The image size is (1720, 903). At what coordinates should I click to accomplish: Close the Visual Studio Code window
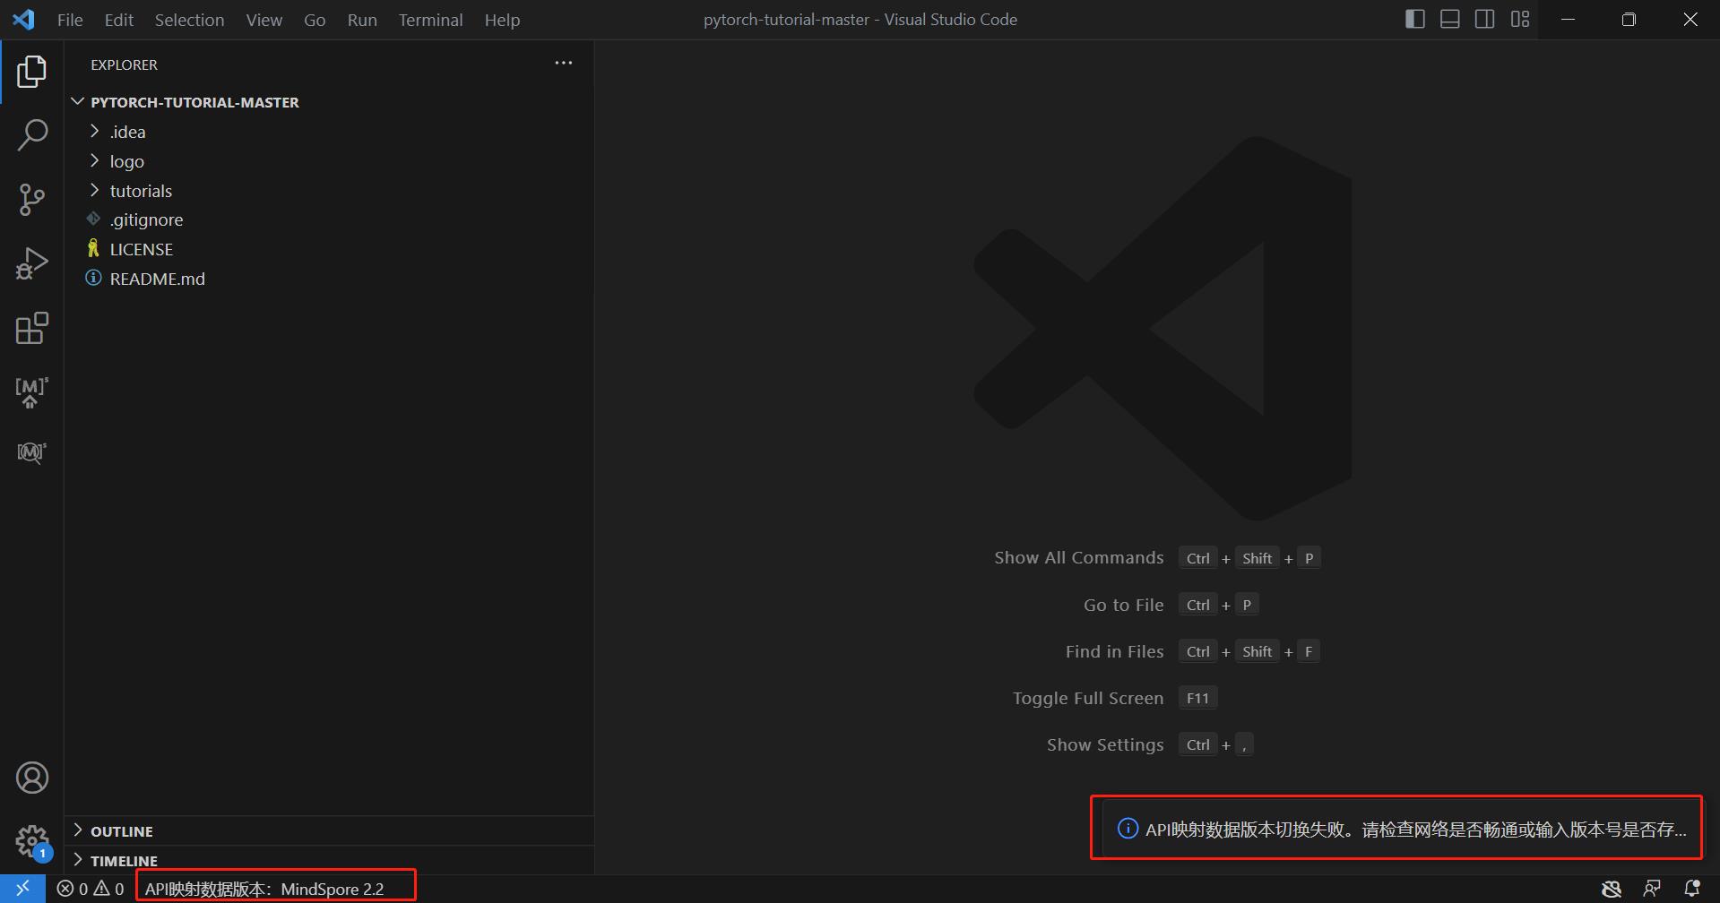[x=1690, y=19]
